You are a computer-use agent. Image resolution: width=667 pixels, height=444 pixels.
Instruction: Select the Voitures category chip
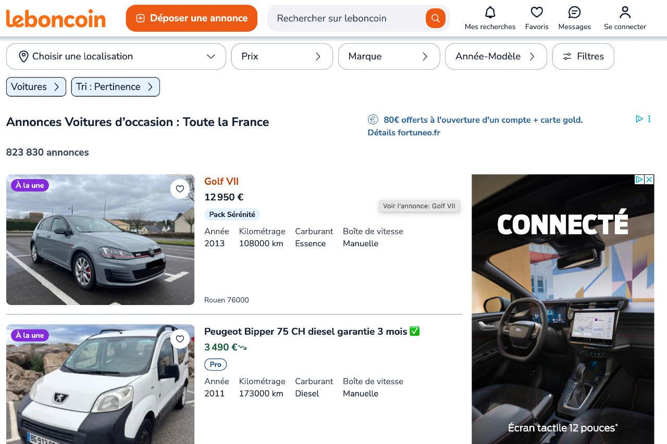point(36,86)
